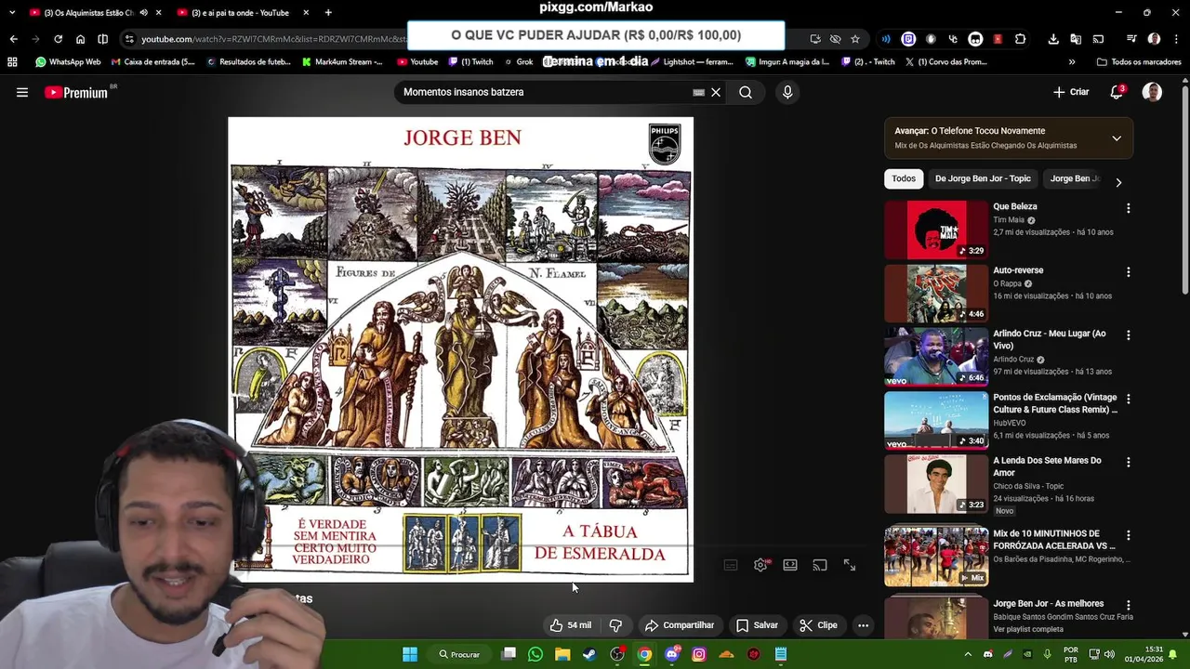Mute the first tab's audio icon
The height and width of the screenshot is (669, 1190).
click(143, 13)
